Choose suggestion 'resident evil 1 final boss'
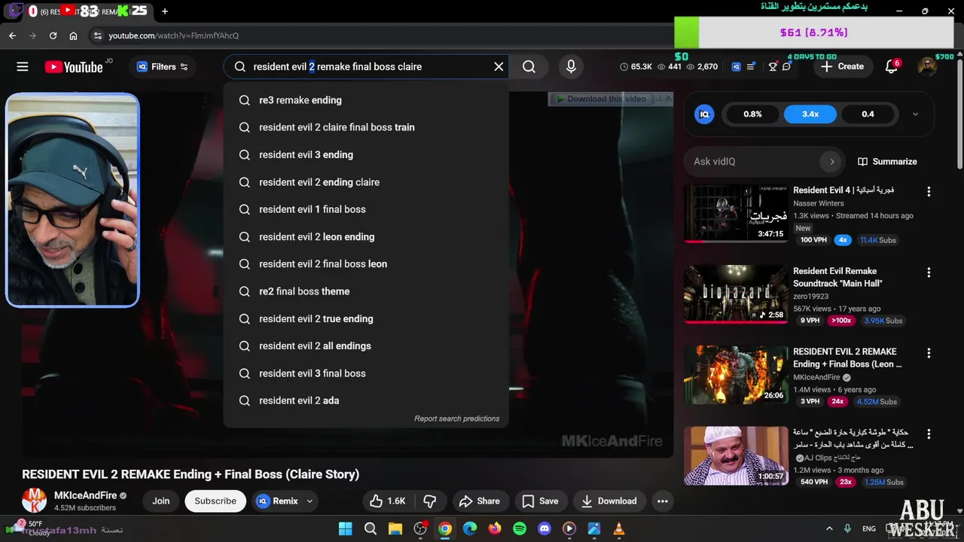Viewport: 964px width, 542px height. pyautogui.click(x=366, y=209)
